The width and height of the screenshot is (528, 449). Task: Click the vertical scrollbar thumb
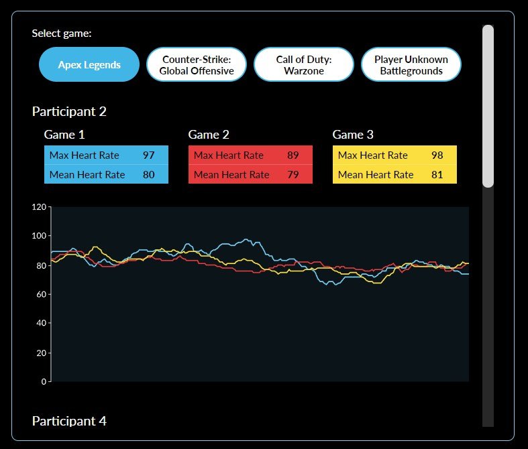(x=488, y=106)
